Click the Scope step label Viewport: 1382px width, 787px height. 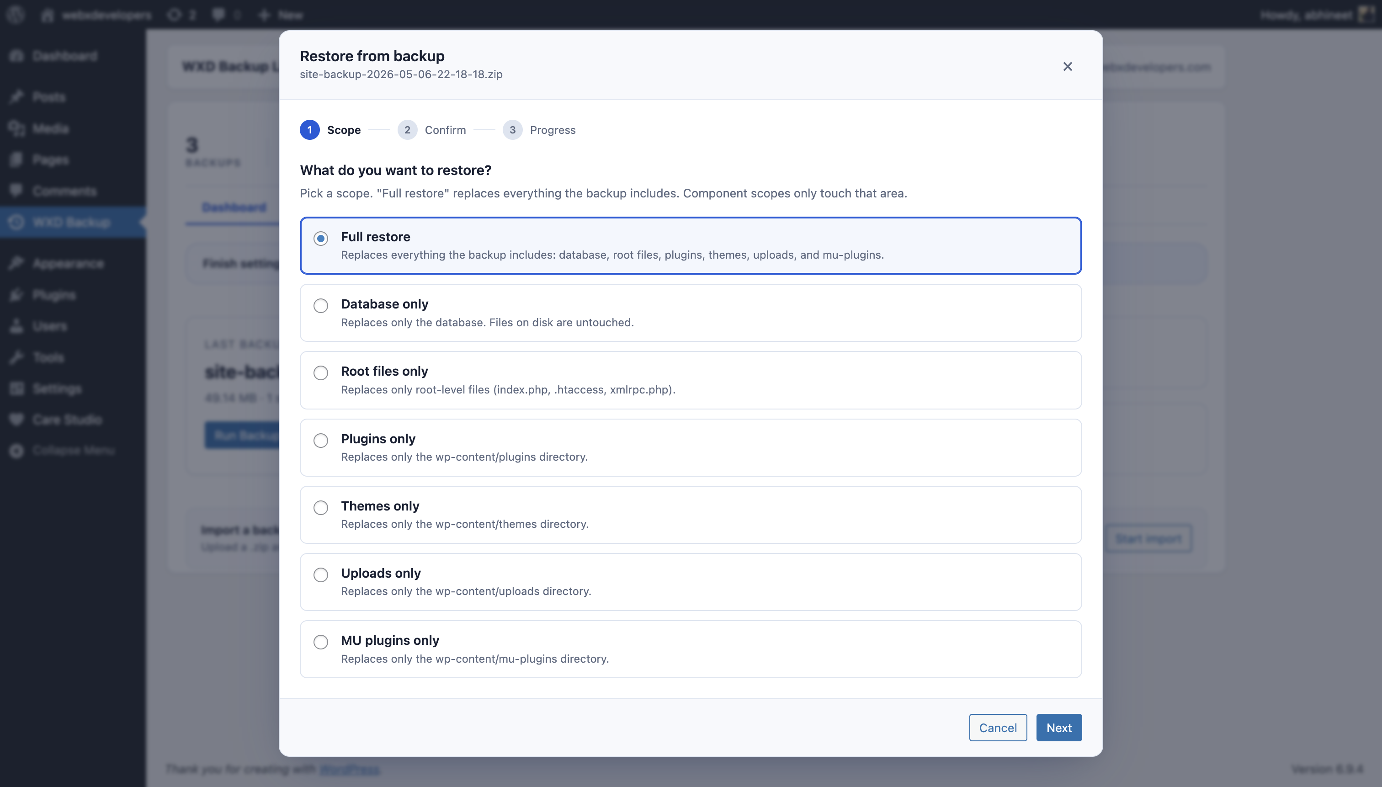(344, 130)
